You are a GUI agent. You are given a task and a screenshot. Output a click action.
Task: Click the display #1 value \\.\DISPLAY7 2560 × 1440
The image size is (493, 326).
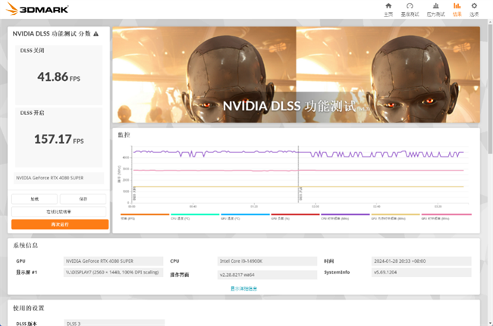pyautogui.click(x=114, y=272)
